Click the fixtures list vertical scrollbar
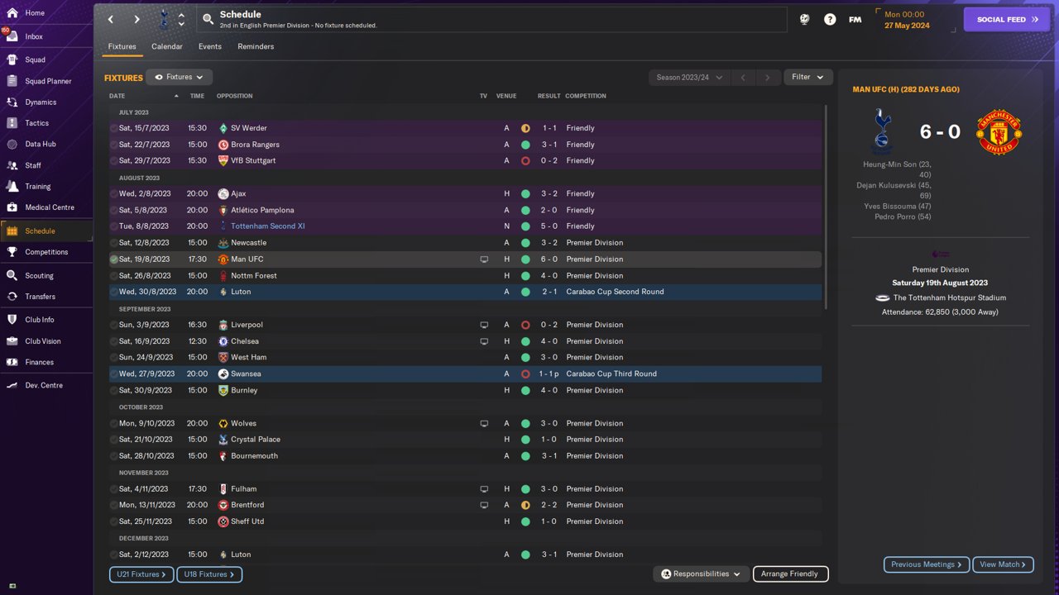The image size is (1059, 595). pos(826,207)
